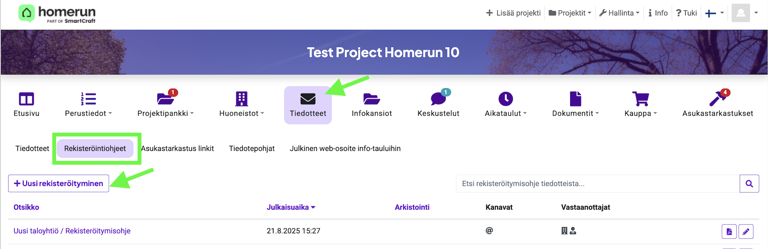Open the Etusivu home icon
This screenshot has height=249, width=768.
pyautogui.click(x=26, y=99)
